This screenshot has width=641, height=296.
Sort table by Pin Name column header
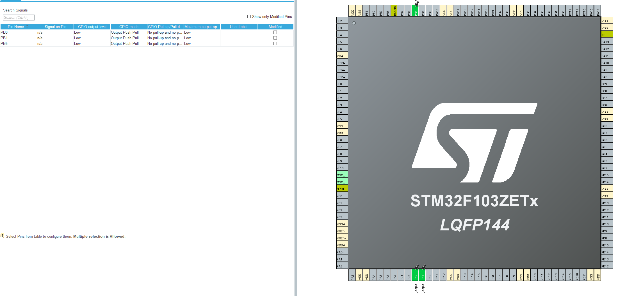(x=19, y=27)
